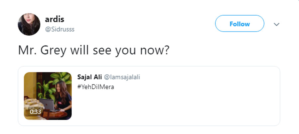Select the tweet text 'Mr. Grey will see you now?'
299x134 pixels.
point(94,50)
